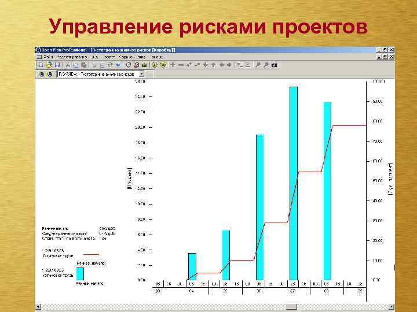
Task: Click the minus collapse toolbar icon
Action: coord(181,65)
